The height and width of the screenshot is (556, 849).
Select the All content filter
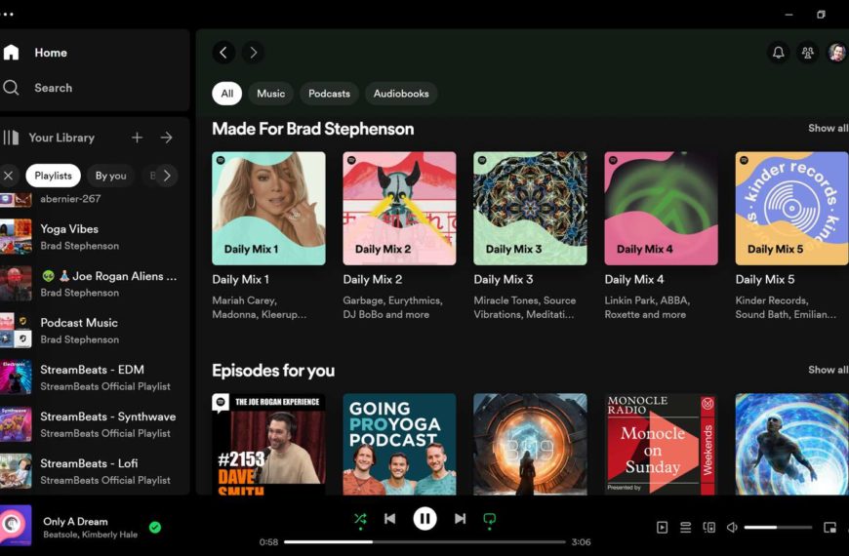[x=226, y=93]
